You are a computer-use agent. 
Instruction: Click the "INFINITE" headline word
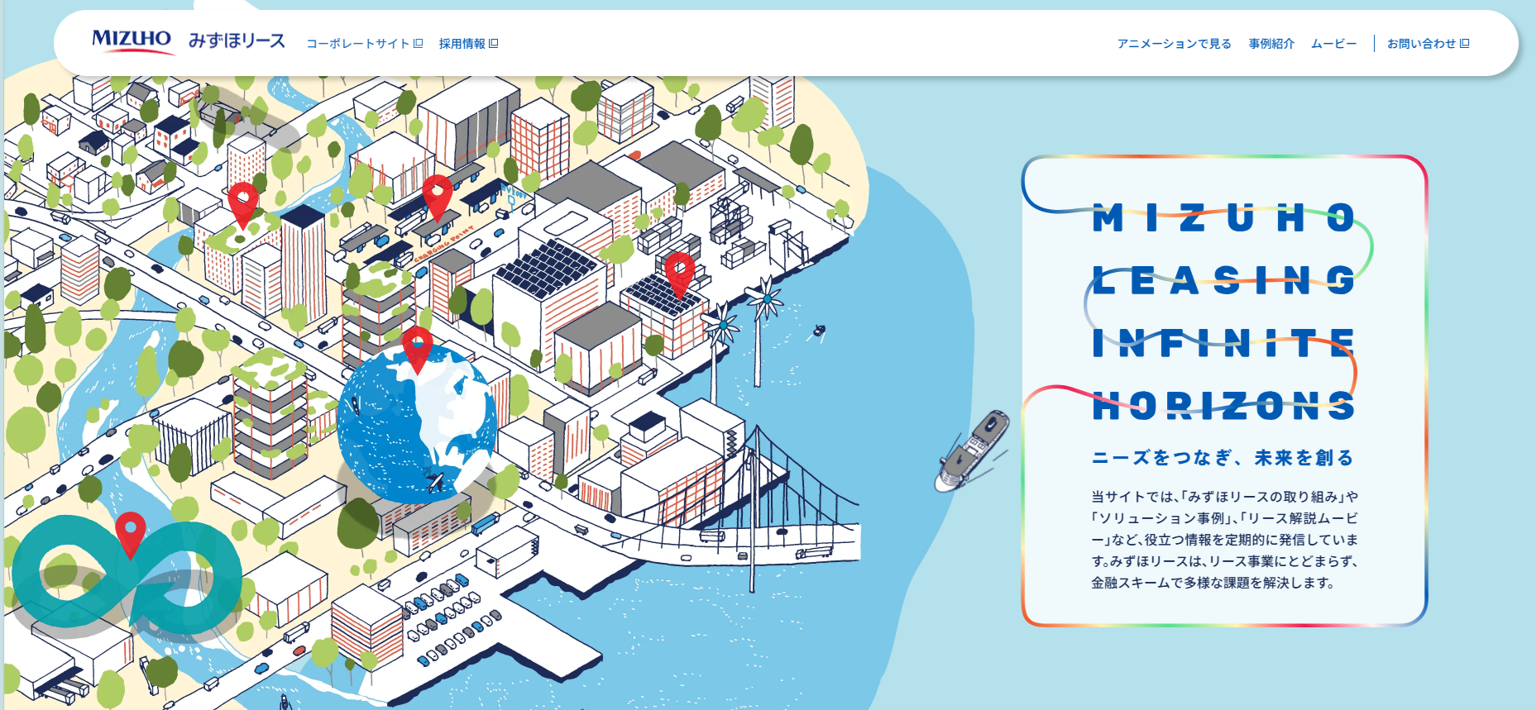pos(1224,343)
